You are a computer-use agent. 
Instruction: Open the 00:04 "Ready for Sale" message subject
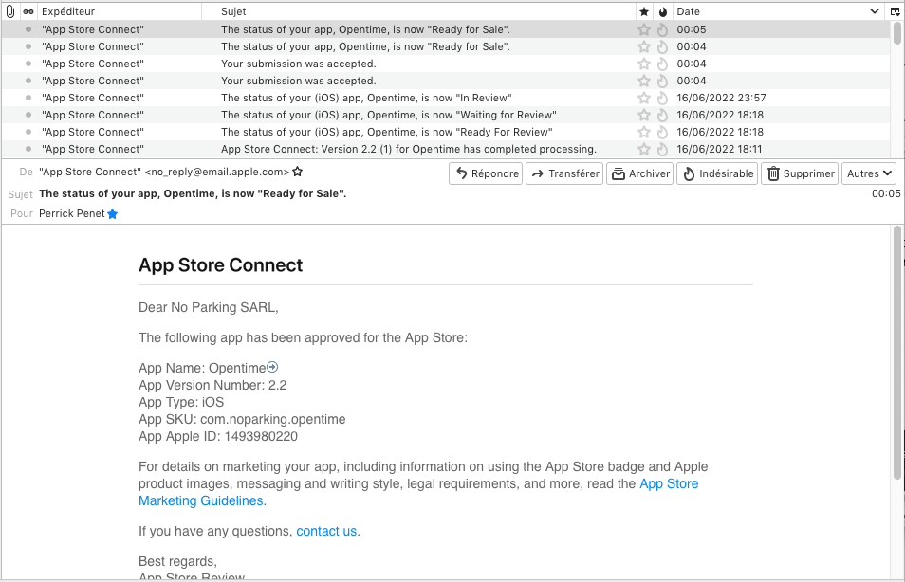pos(365,46)
